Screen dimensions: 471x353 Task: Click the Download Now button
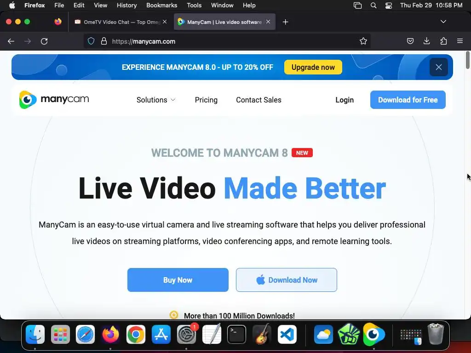pyautogui.click(x=286, y=280)
